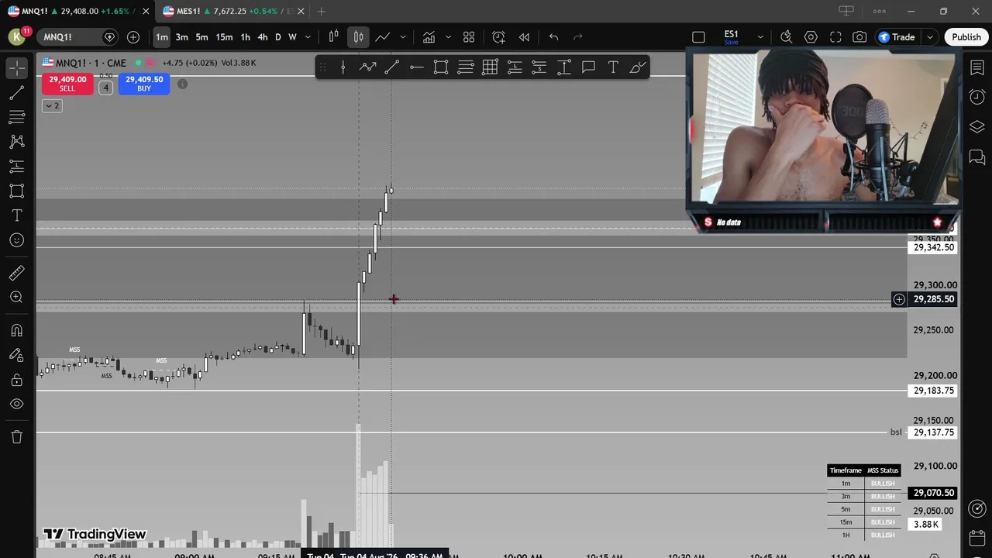Select the trend line tool in left sidebar
The image size is (992, 558).
pos(16,93)
